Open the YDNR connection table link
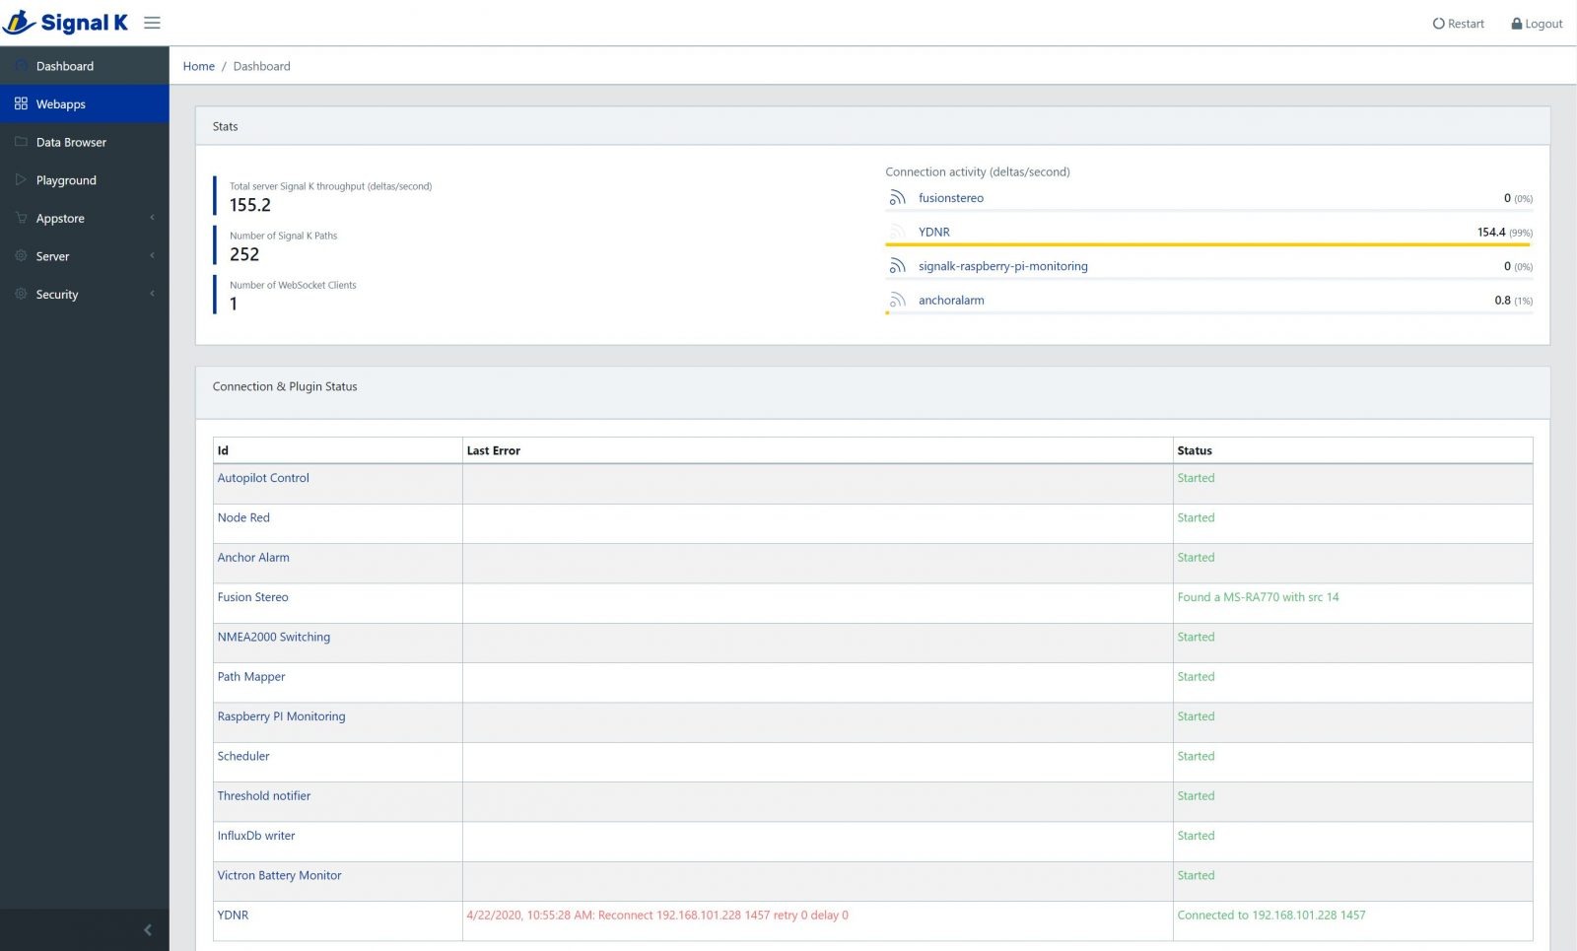1577x951 pixels. pyautogui.click(x=234, y=916)
